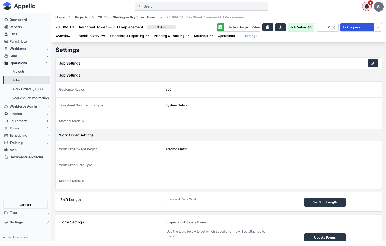Click the Medium priority badge
Screen dimensions: 386x246
click(161, 27)
